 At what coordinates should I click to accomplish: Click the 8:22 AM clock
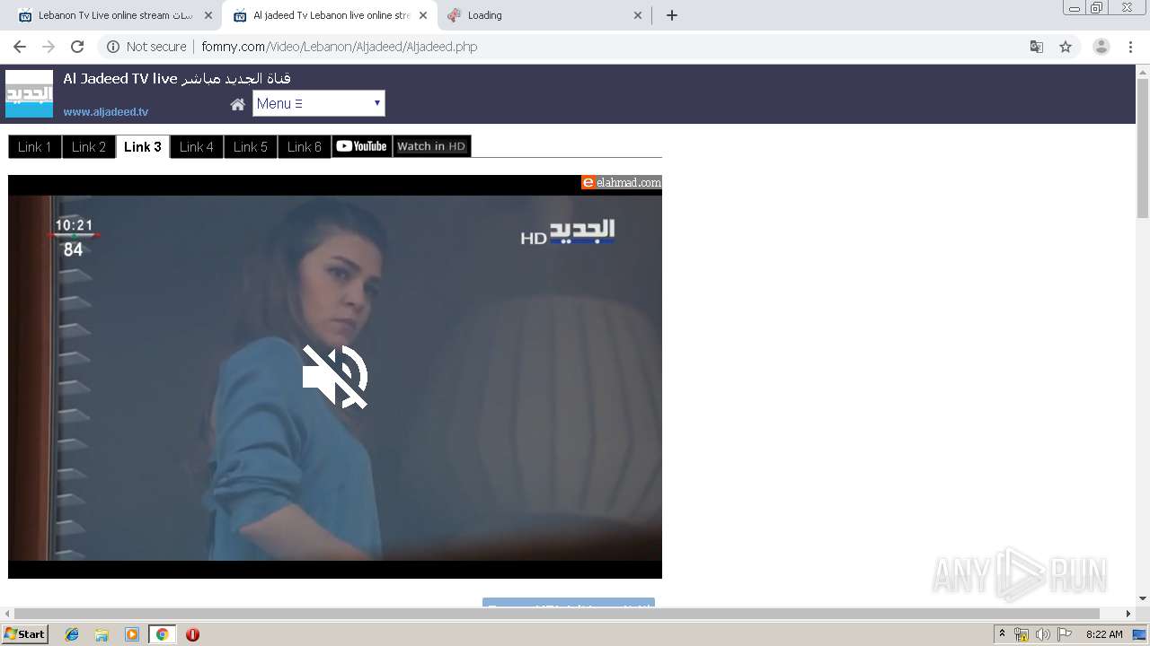[1104, 634]
